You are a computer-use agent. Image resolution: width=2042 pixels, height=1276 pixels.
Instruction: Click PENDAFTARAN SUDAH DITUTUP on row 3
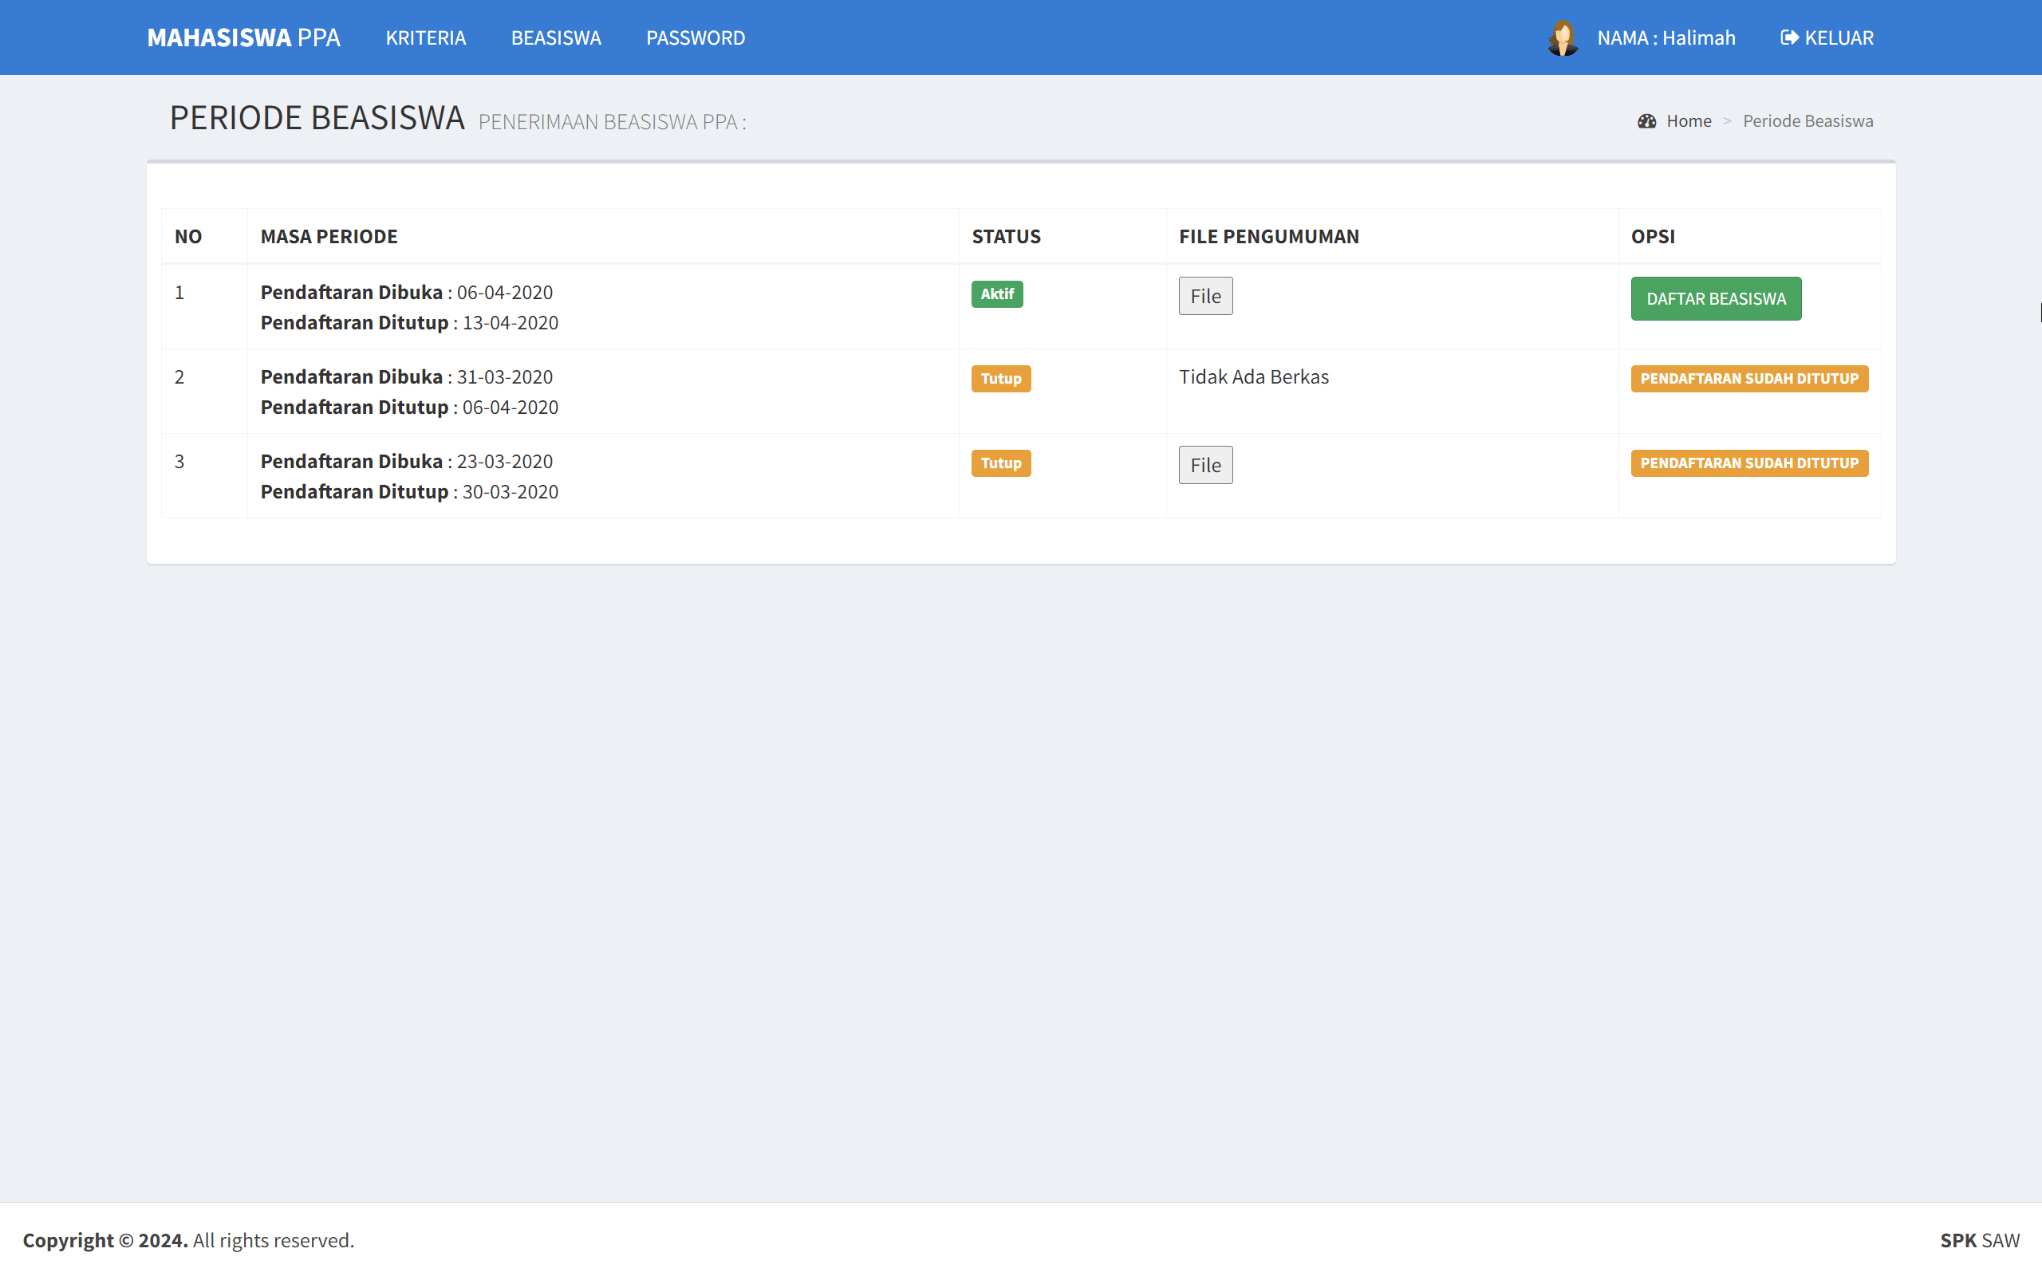point(1748,463)
